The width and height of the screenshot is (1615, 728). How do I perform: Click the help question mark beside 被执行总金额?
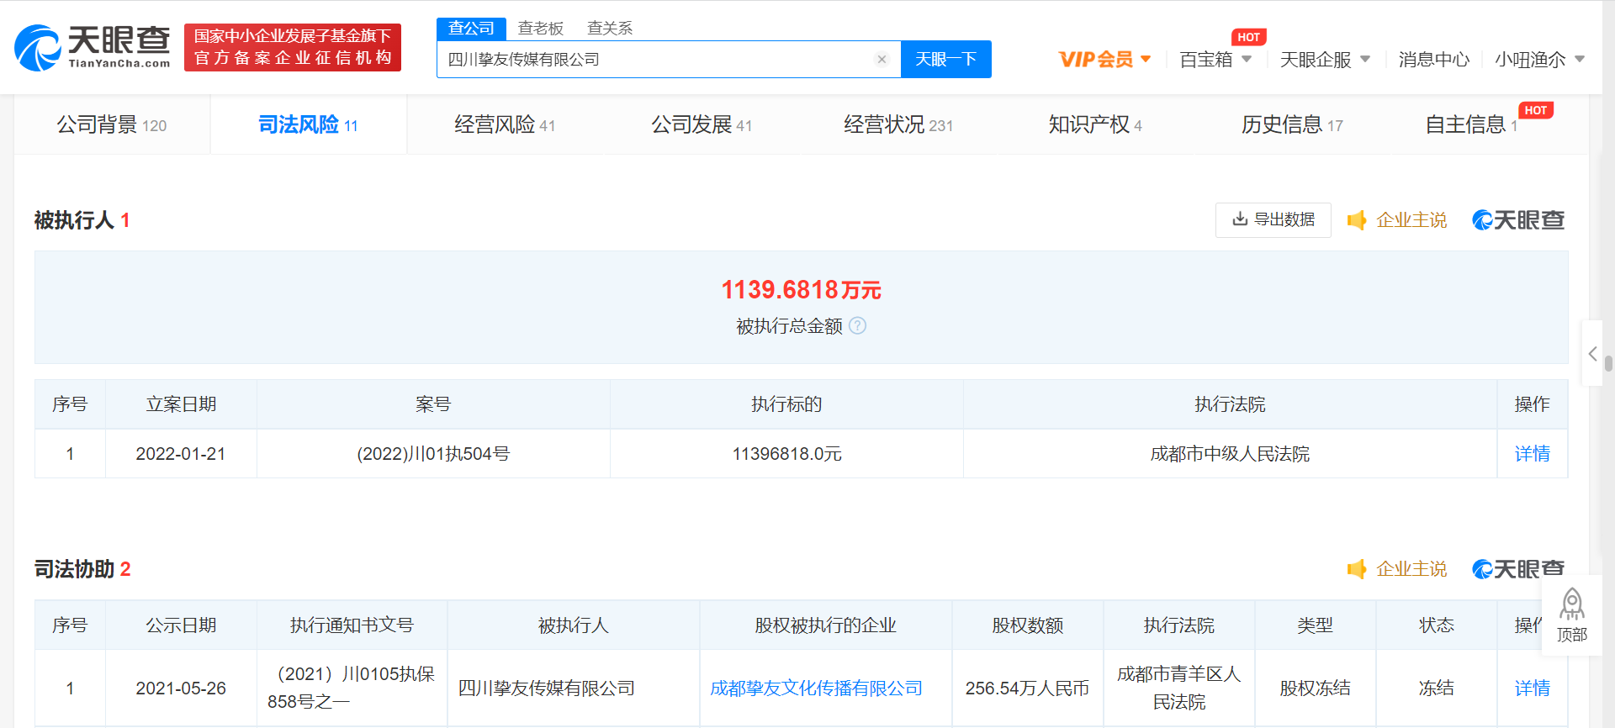(x=857, y=326)
